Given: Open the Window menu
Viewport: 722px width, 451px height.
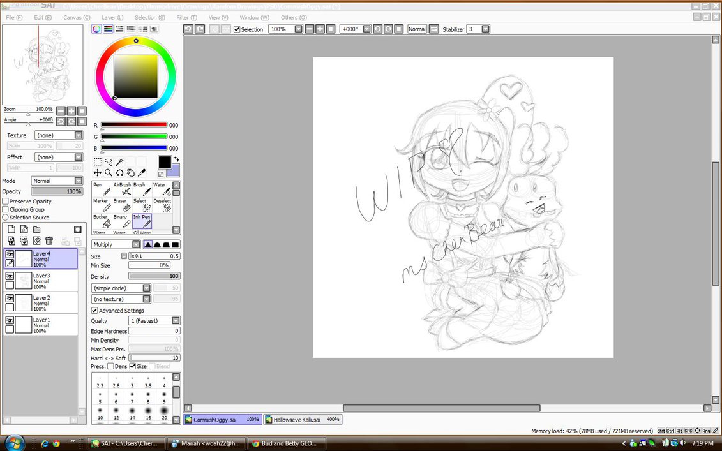Looking at the screenshot, I should coord(254,17).
